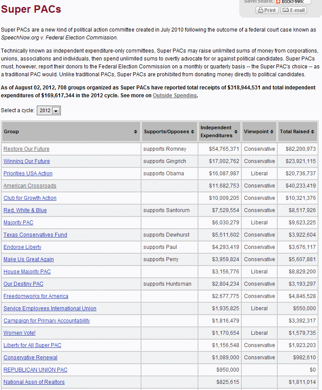The width and height of the screenshot is (322, 390).
Task: Click the Super PACs page heading
Action: click(x=31, y=9)
